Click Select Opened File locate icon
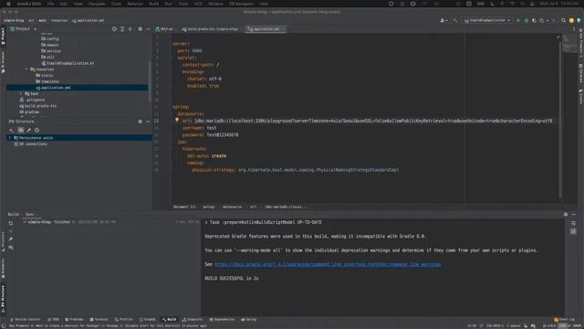Image resolution: width=584 pixels, height=329 pixels. point(114,28)
